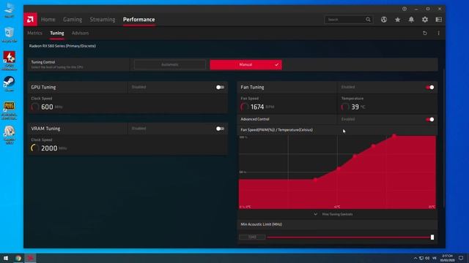Click the AMD Radeon taskbar icon
Image resolution: width=469 pixels, height=263 pixels.
tap(31, 258)
